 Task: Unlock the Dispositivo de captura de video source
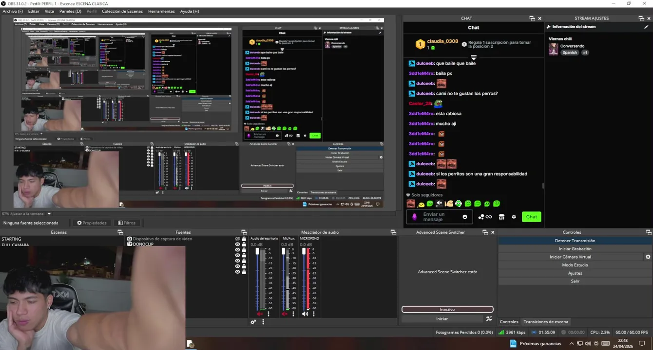coord(244,239)
